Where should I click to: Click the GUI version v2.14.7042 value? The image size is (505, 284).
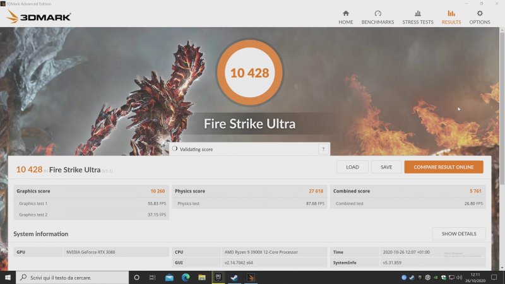tap(239, 263)
